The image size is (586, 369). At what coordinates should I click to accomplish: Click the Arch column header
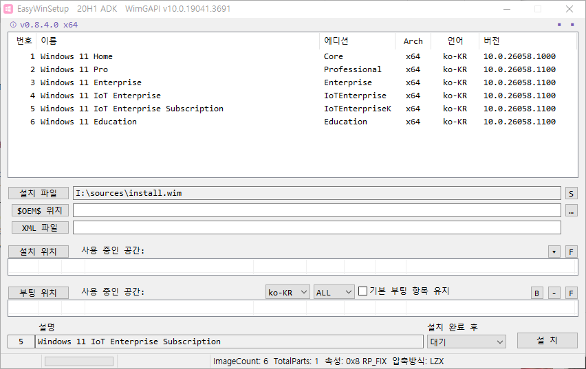[x=413, y=41]
